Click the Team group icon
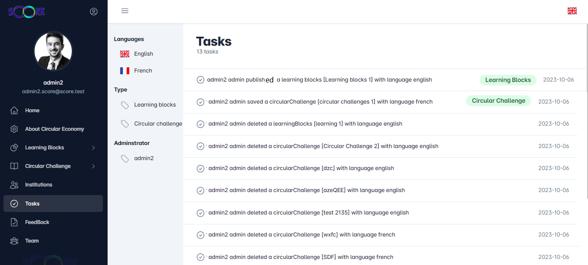 point(14,241)
